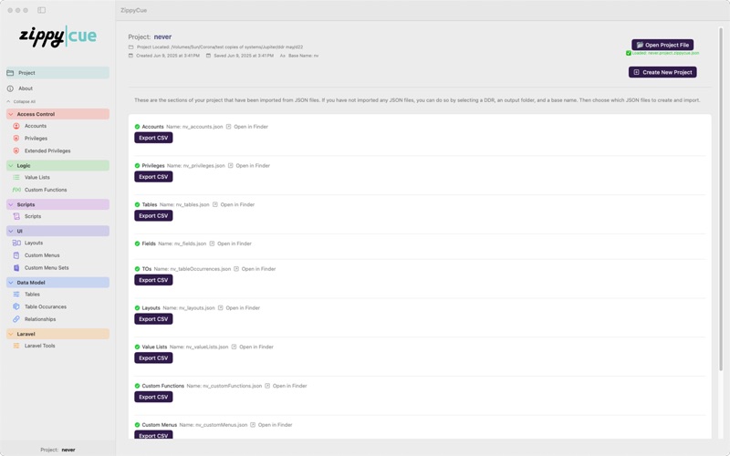Click the green check icon beside Value Lists
The width and height of the screenshot is (730, 456).
click(138, 347)
